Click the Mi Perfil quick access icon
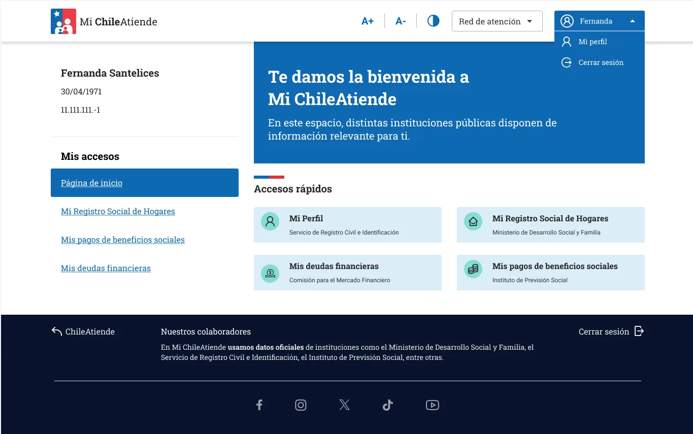Image resolution: width=693 pixels, height=434 pixels. pyautogui.click(x=270, y=222)
